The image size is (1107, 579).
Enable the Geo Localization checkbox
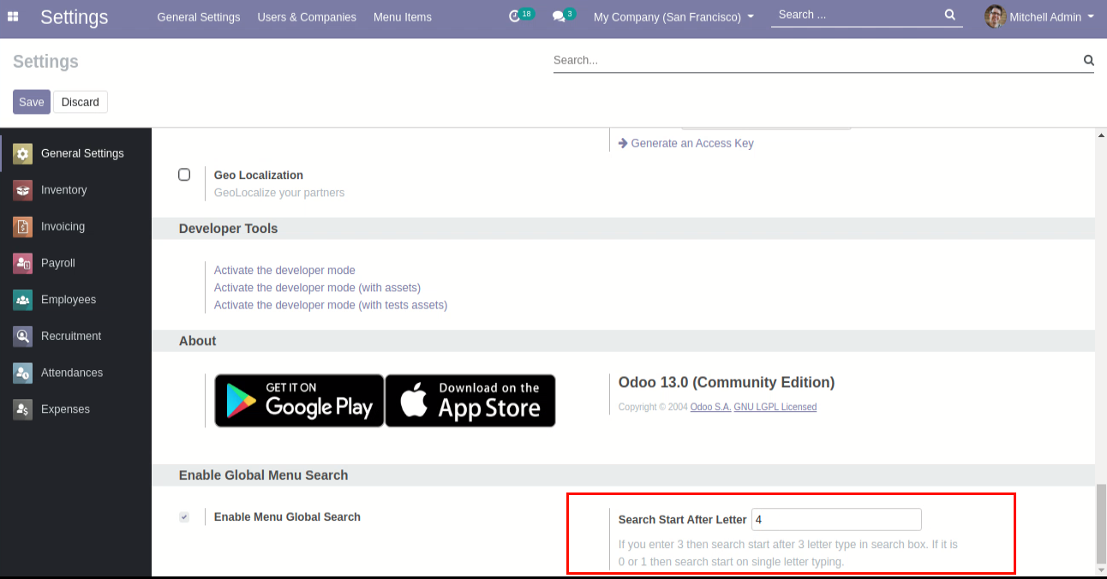pyautogui.click(x=184, y=175)
